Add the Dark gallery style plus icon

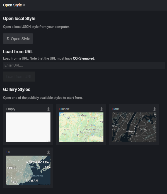click(154, 109)
